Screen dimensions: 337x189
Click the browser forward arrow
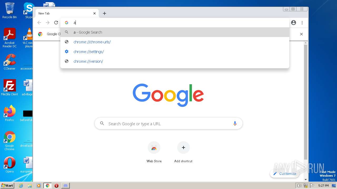click(x=48, y=23)
